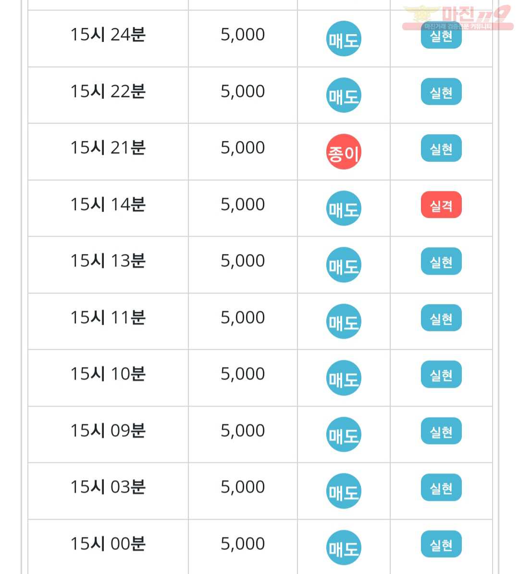Click the red 종이 circle in the 15시 21분 row
This screenshot has width=519, height=574.
[344, 152]
